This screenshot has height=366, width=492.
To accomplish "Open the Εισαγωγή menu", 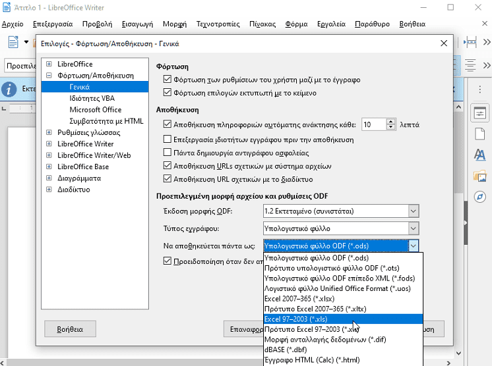I will point(137,24).
